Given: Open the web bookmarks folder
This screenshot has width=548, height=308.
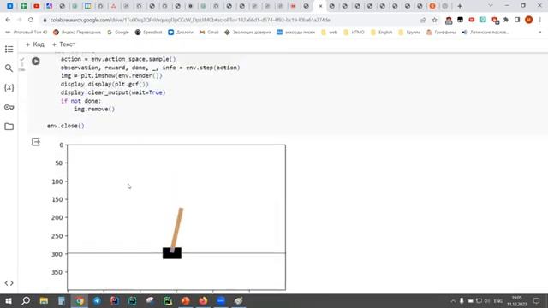Looking at the screenshot, I should 329,33.
